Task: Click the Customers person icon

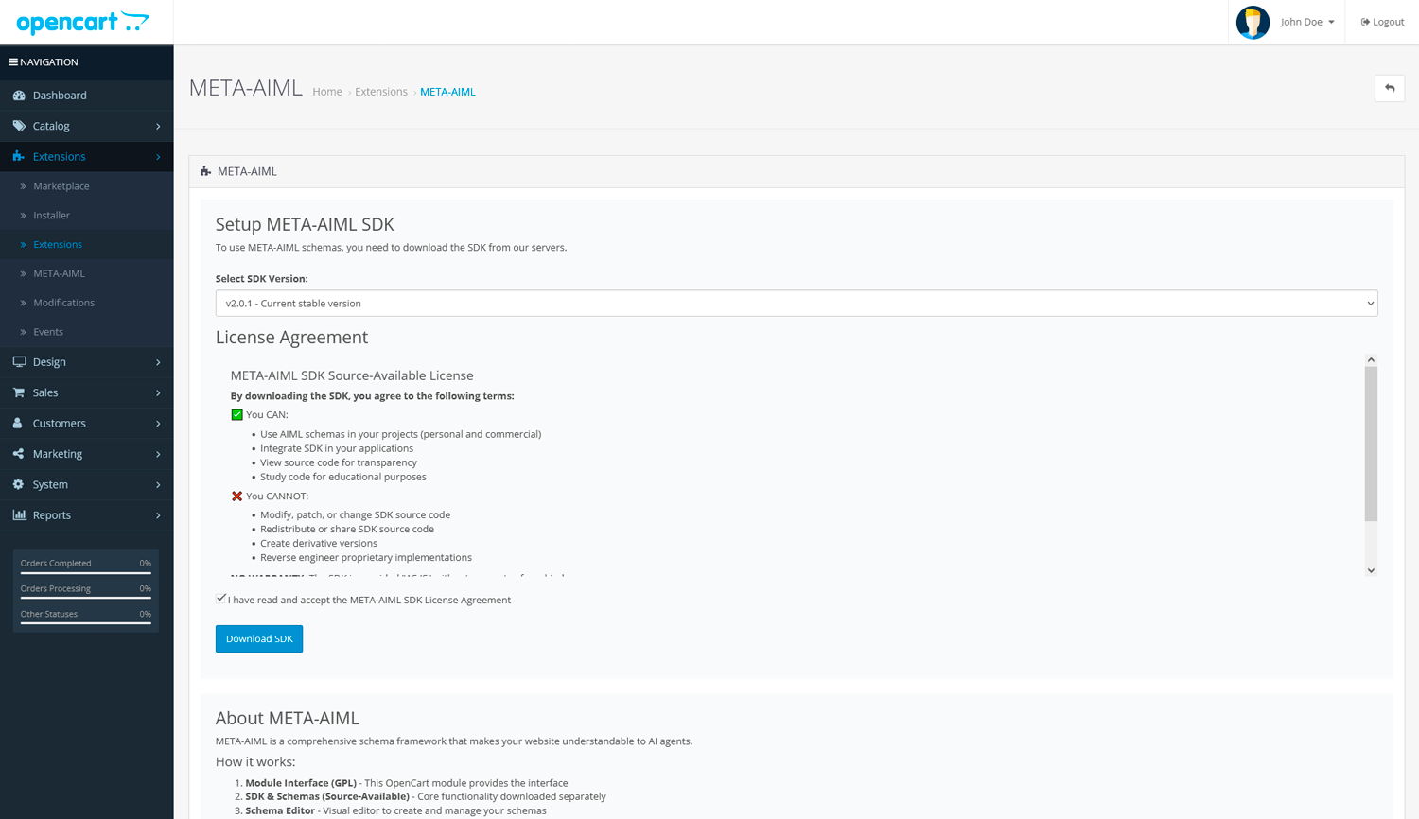Action: tap(18, 423)
